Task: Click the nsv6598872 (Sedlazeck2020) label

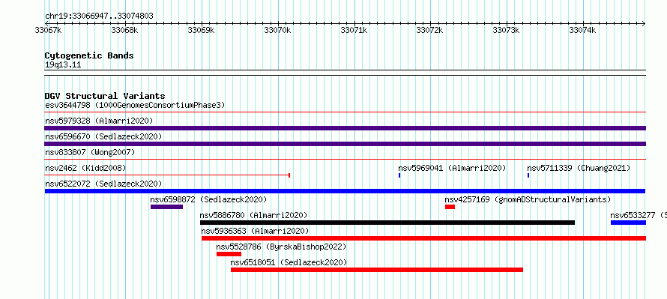Action: (208, 199)
